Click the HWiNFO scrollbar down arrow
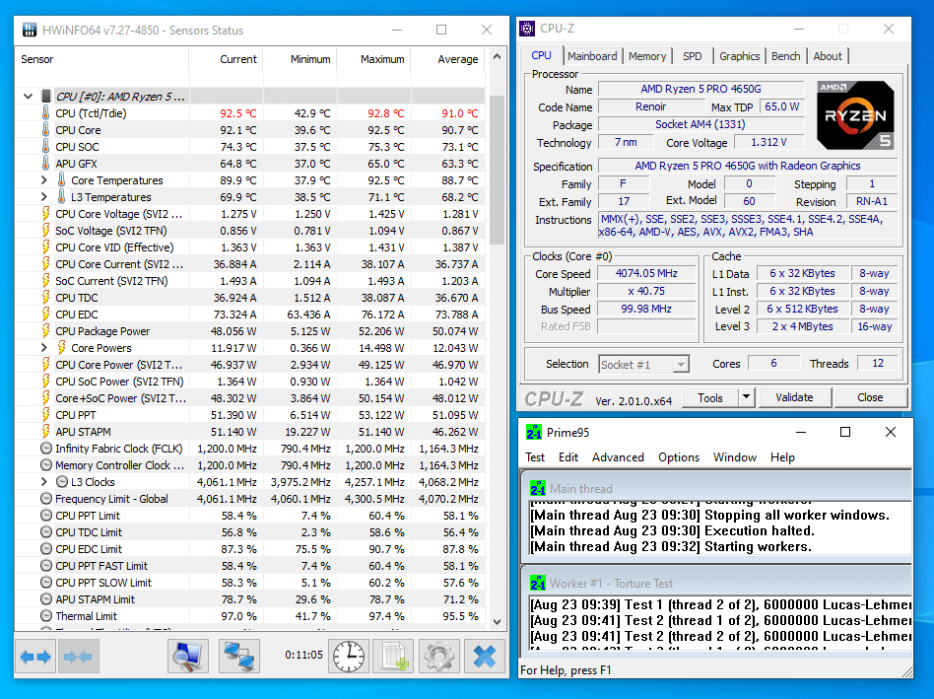 click(498, 621)
